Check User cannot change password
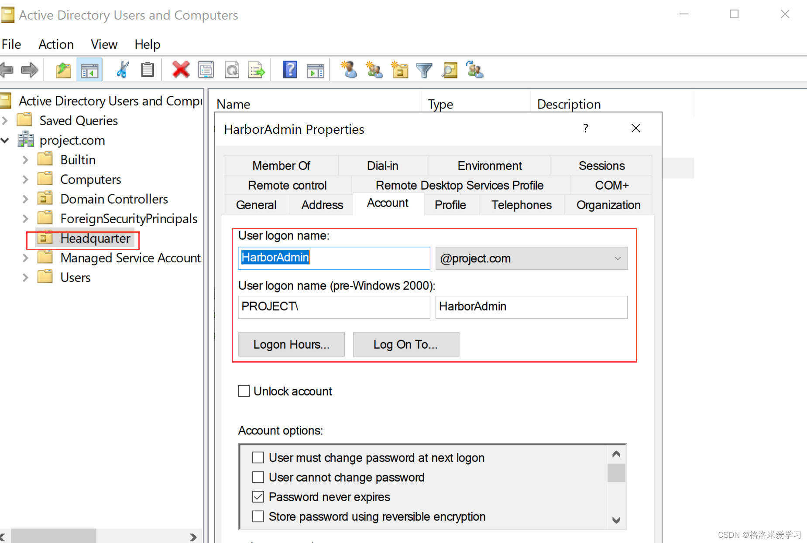Viewport: 807px width, 543px height. pyautogui.click(x=258, y=477)
